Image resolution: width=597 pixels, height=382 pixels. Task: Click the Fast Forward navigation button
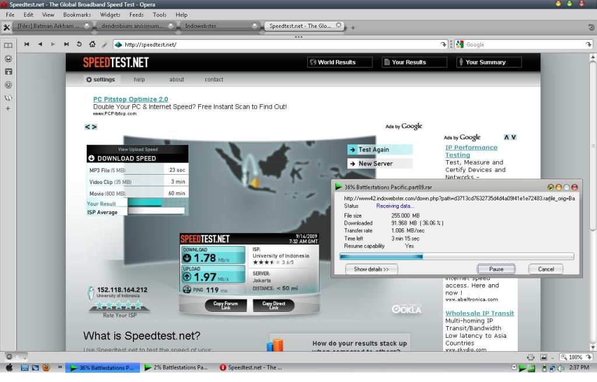click(x=66, y=44)
